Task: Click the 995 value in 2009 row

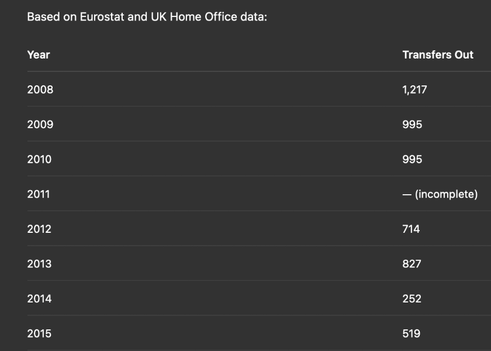Action: point(412,125)
